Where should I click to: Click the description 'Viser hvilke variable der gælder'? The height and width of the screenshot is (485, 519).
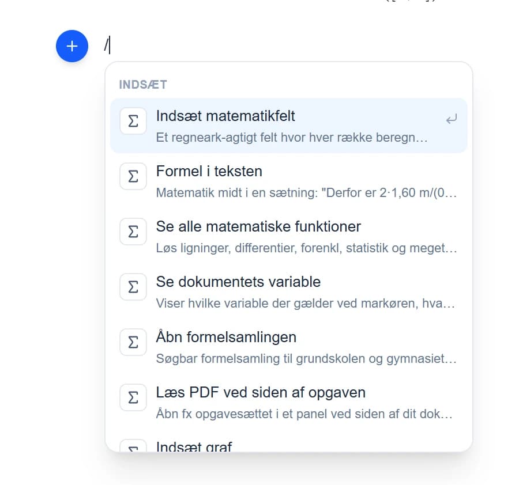[306, 303]
